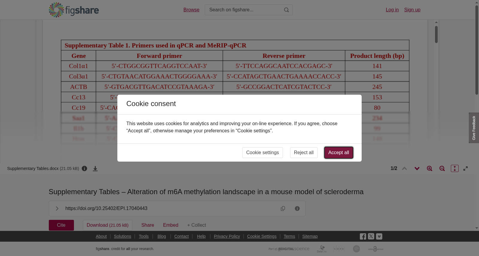Open the Browse link
479x256 pixels.
click(x=191, y=10)
